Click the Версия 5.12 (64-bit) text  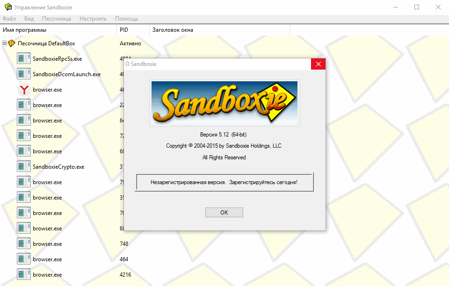coord(224,135)
